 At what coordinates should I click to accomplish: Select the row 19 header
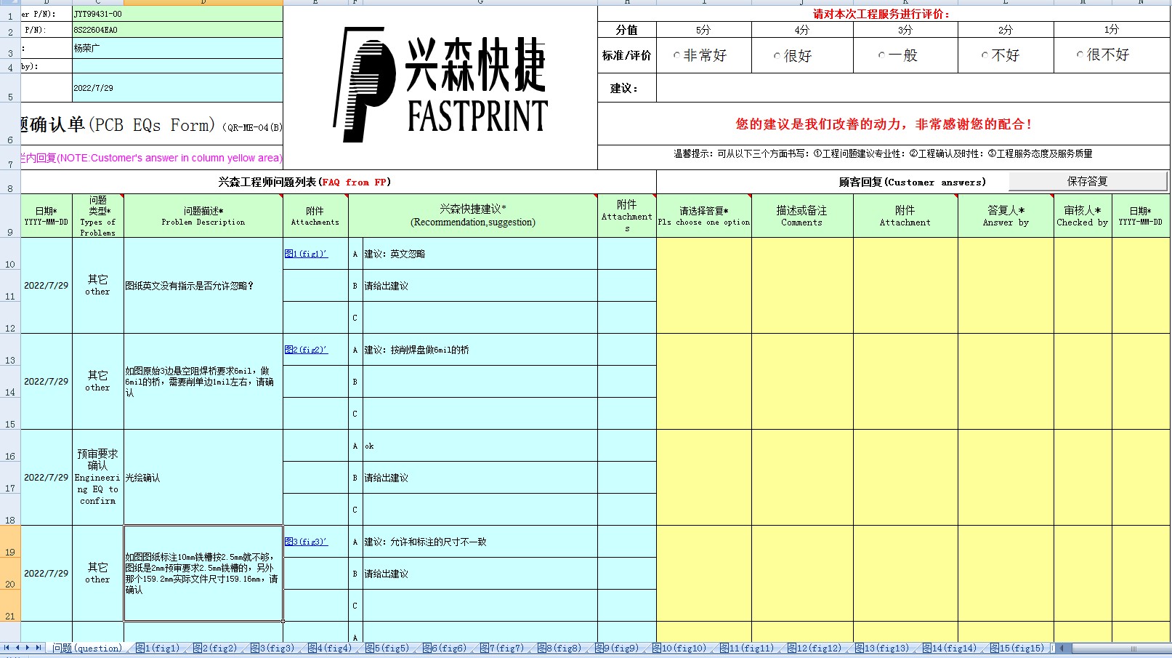pos(10,542)
